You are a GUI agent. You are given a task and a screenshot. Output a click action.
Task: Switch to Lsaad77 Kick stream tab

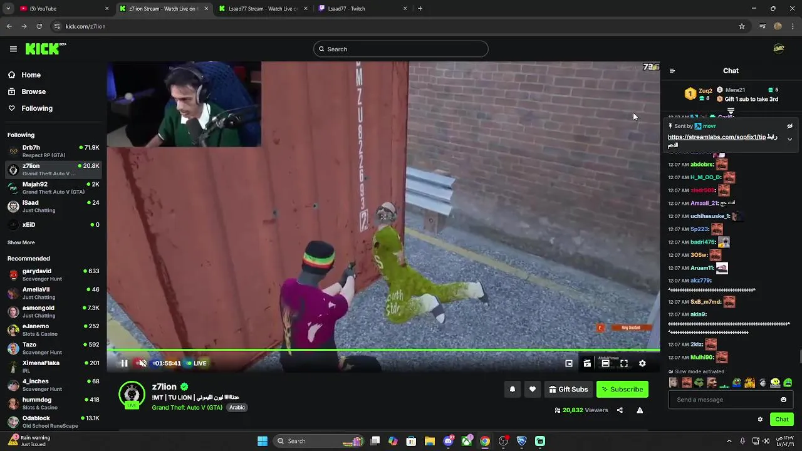click(263, 9)
